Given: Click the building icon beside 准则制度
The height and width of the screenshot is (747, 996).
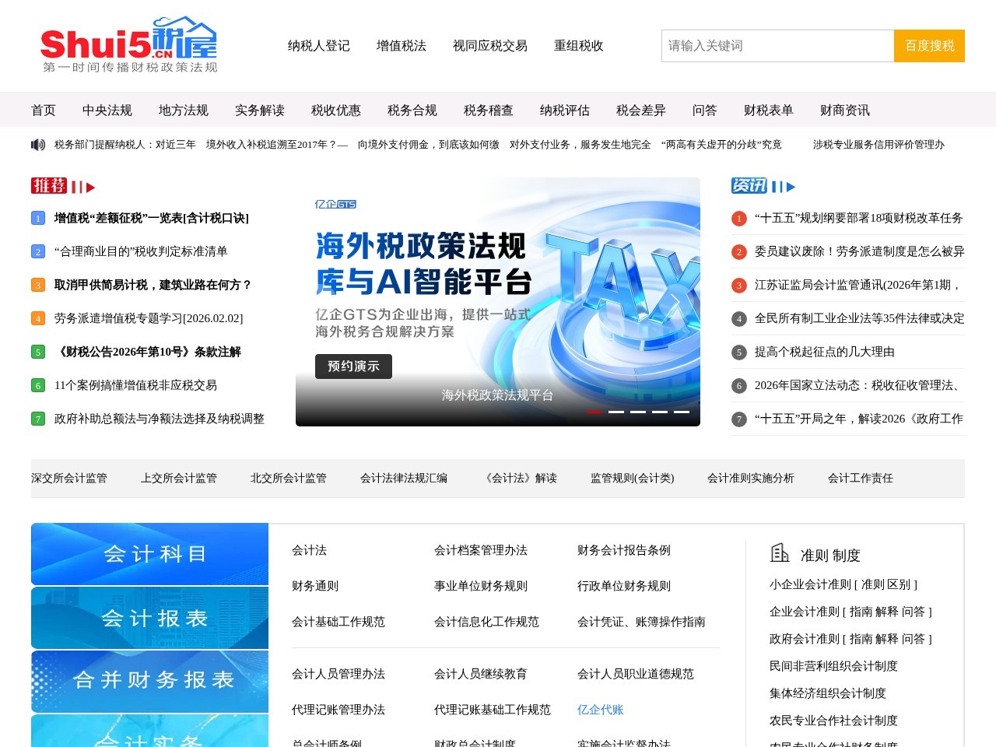Looking at the screenshot, I should [779, 553].
